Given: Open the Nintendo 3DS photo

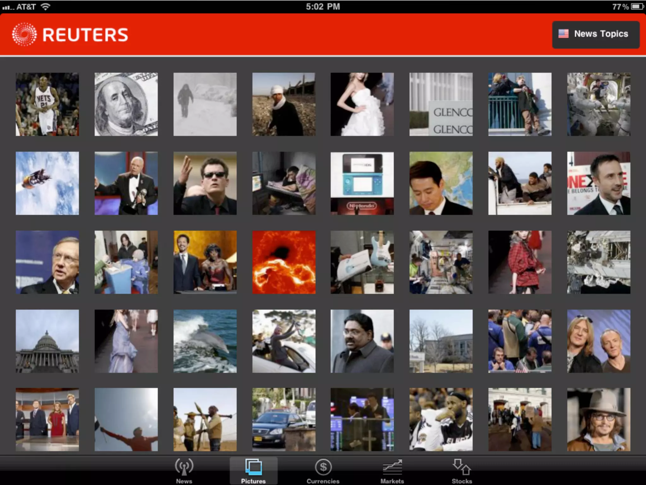Looking at the screenshot, I should click(x=362, y=183).
